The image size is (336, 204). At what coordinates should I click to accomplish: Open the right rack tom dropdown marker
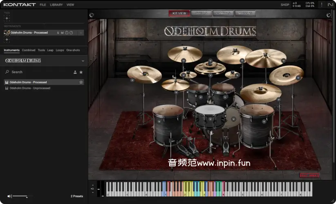coord(225,97)
